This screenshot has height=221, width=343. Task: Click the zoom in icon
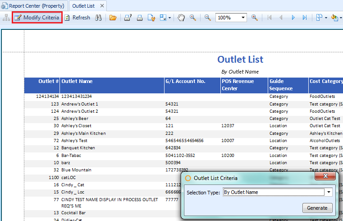tap(255, 18)
